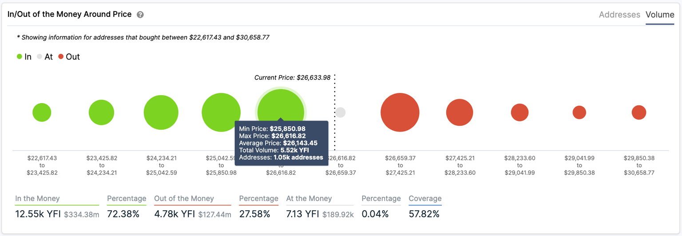Image resolution: width=682 pixels, height=236 pixels.
Task: Click the red bubble for $29,850.38 to $30,658.77
Action: pos(639,112)
